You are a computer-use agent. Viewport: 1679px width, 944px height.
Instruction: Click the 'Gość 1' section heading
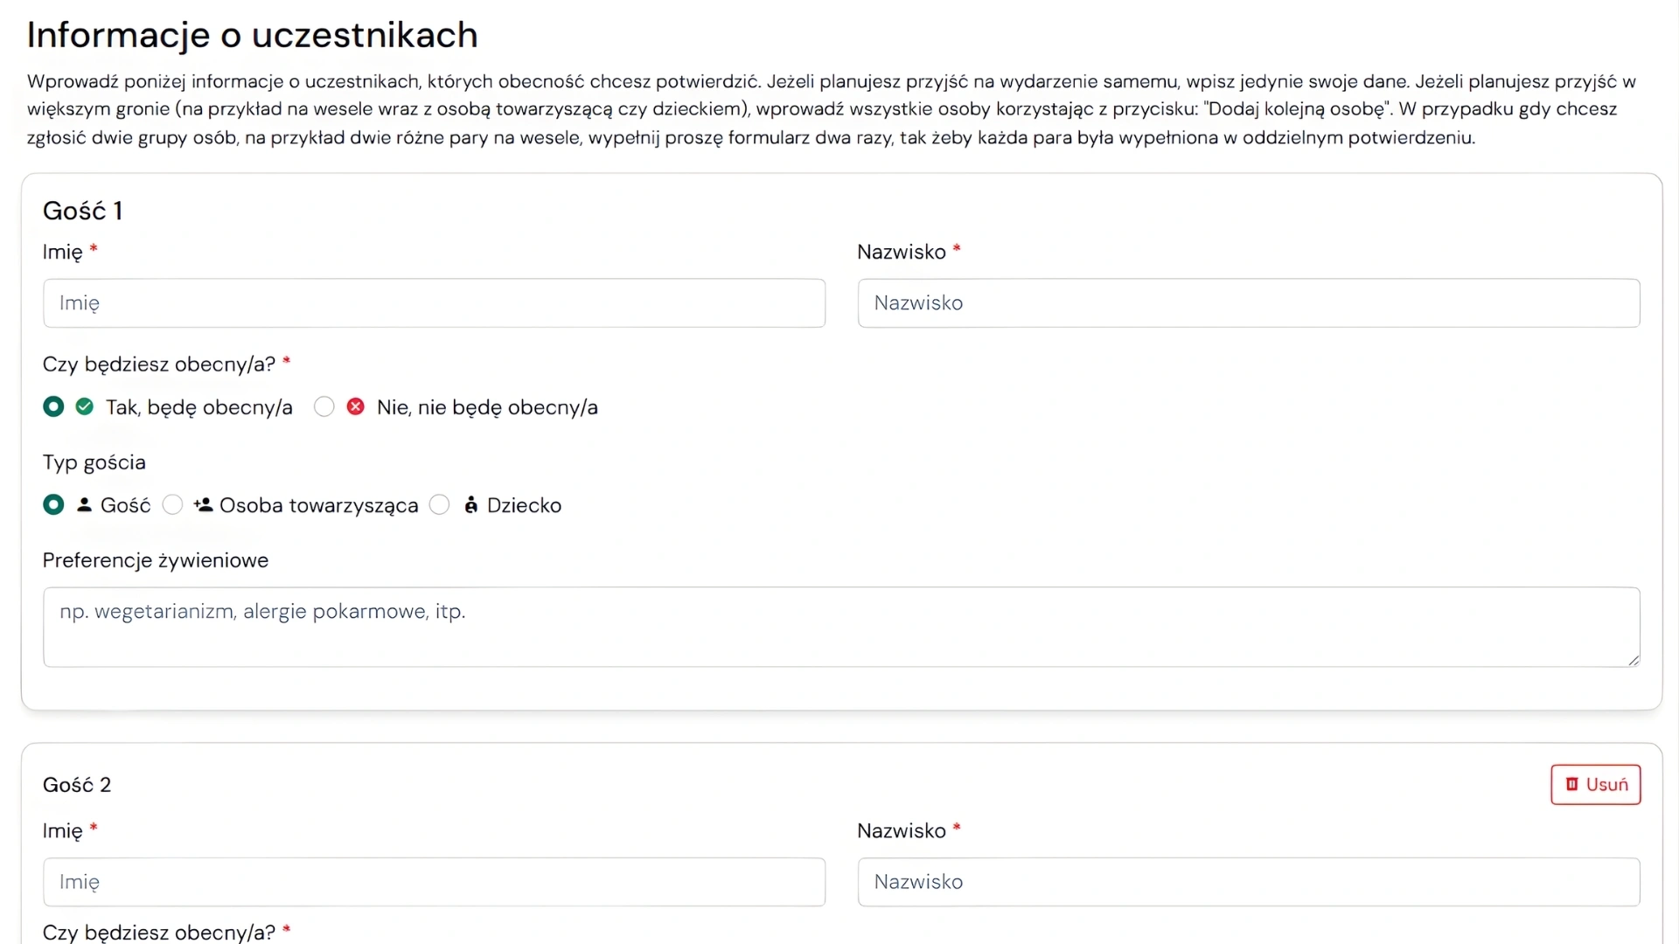pos(83,211)
